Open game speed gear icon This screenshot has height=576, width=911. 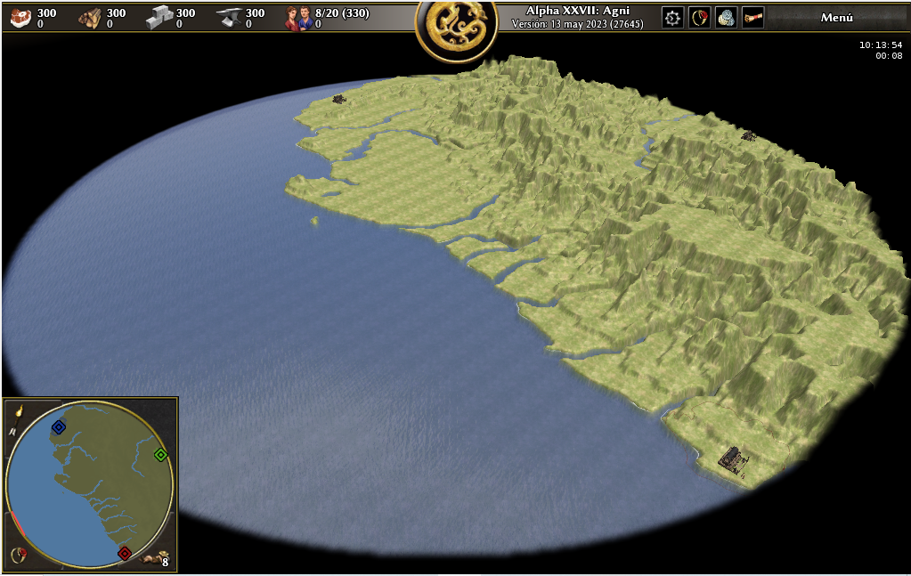click(672, 18)
